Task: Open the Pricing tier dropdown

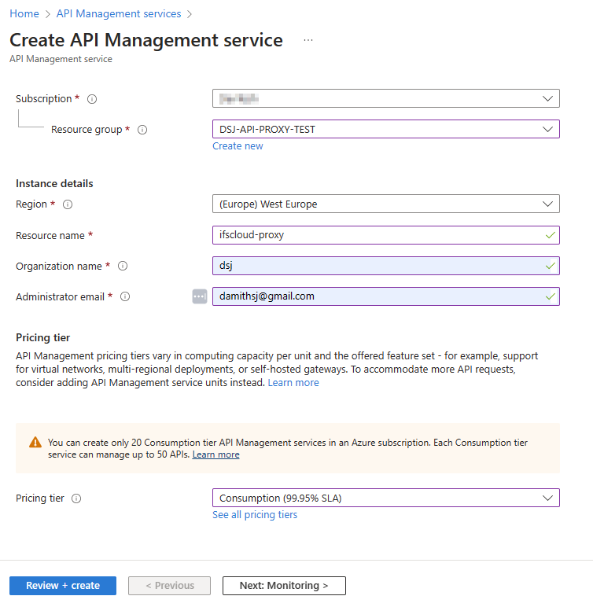Action: pyautogui.click(x=385, y=498)
